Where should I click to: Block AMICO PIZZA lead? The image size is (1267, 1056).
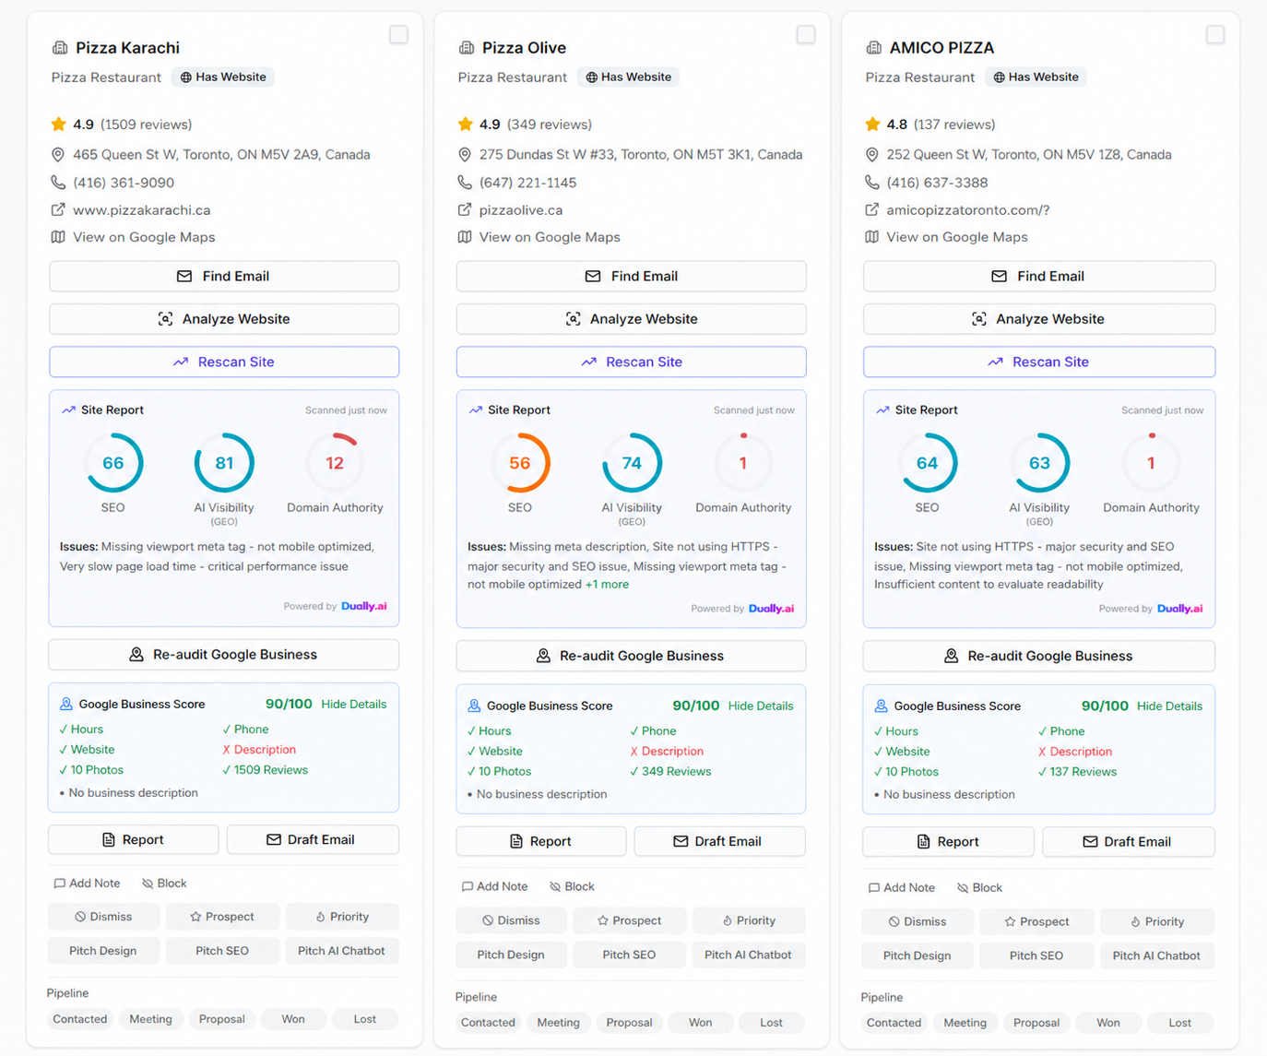click(x=979, y=887)
